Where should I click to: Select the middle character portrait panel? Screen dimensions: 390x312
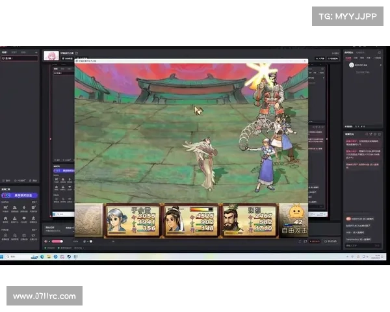(x=191, y=221)
